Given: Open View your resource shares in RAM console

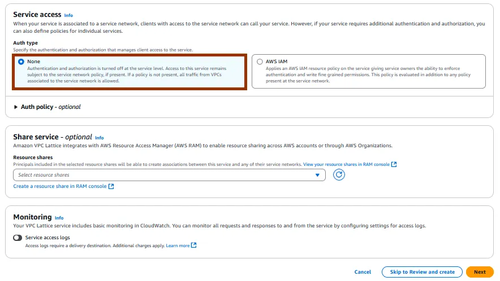Looking at the screenshot, I should (x=346, y=164).
